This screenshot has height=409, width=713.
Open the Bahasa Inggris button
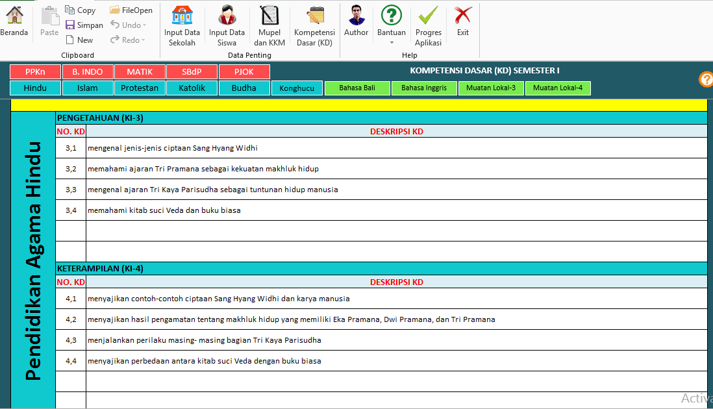[424, 88]
